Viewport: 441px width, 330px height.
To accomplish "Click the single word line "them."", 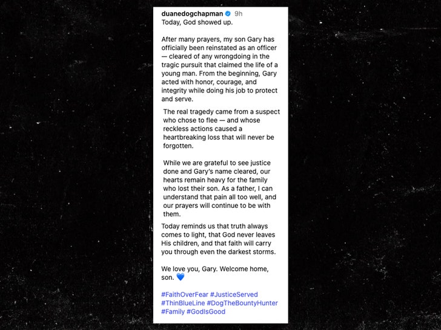I will (x=172, y=213).
